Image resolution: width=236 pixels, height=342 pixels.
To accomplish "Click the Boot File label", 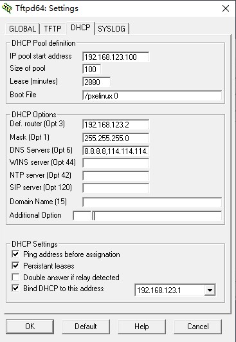I will click(x=23, y=95).
